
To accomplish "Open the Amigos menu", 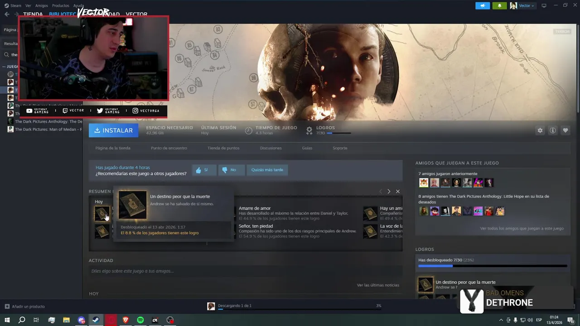I will 42,5.
